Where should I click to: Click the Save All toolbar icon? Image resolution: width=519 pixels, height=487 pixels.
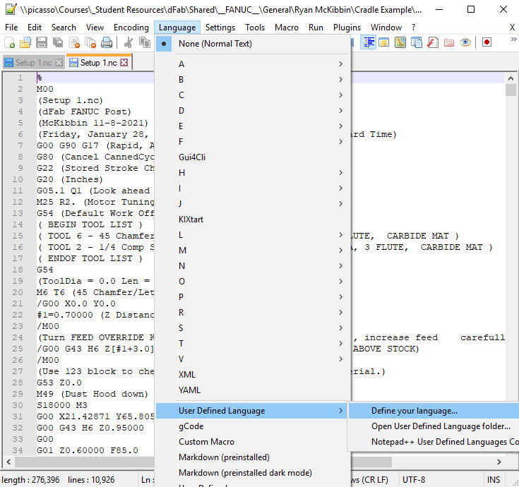click(x=58, y=42)
